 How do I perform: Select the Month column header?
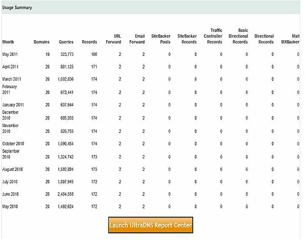pos(9,42)
